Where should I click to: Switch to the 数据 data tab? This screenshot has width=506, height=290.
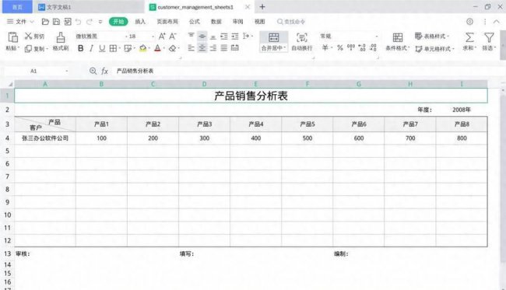click(x=216, y=22)
